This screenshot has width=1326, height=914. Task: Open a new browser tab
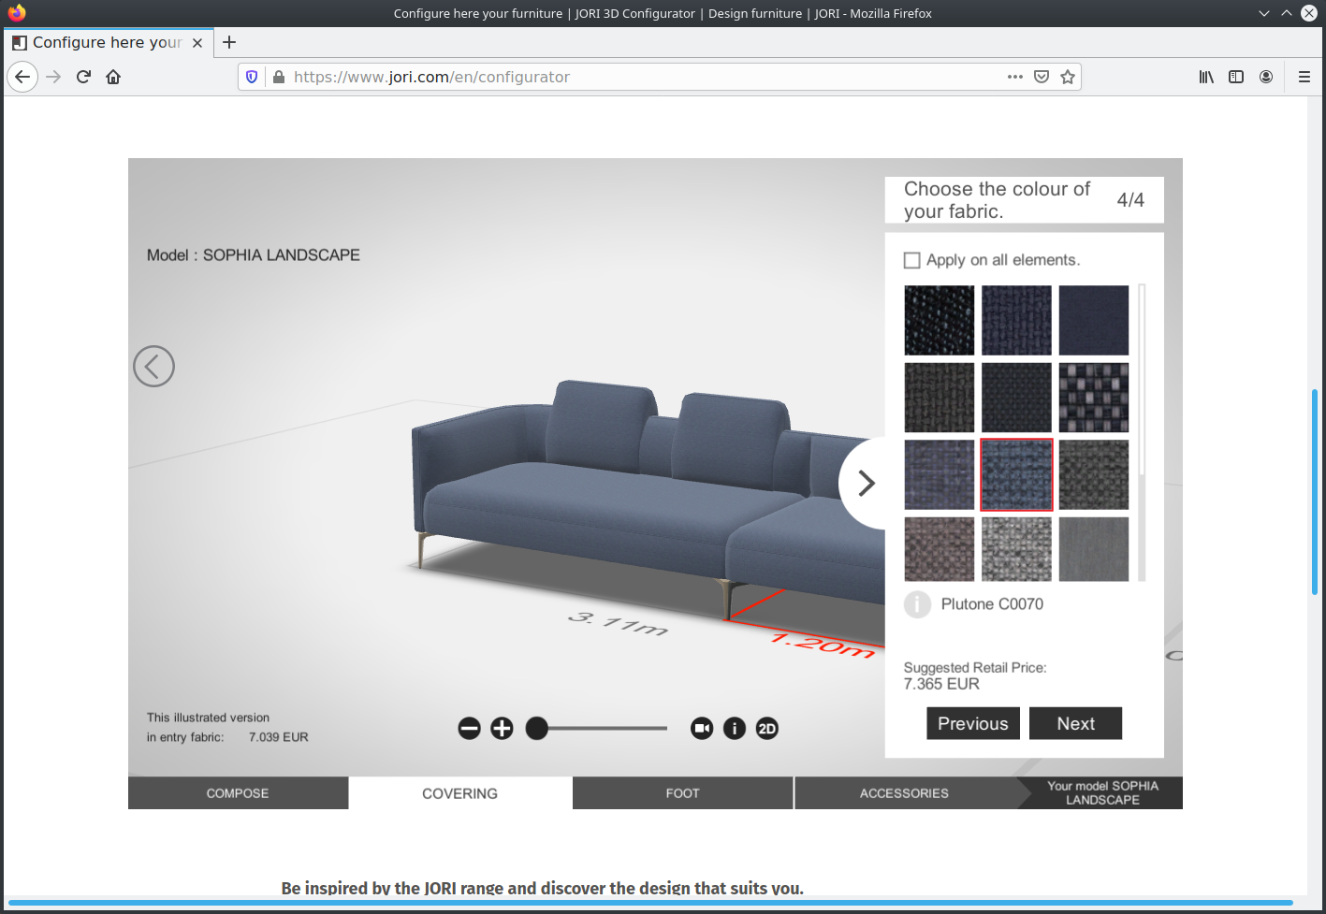pos(229,42)
